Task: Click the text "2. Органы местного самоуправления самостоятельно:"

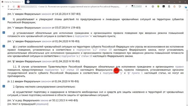Action: pos(44,87)
